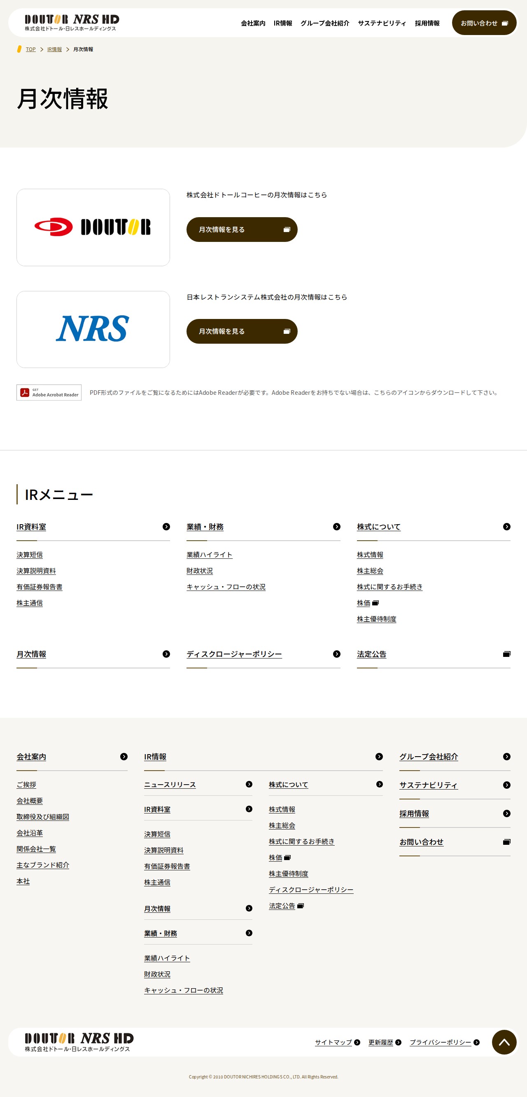Click the お問い合わせ button in header

[x=484, y=23]
